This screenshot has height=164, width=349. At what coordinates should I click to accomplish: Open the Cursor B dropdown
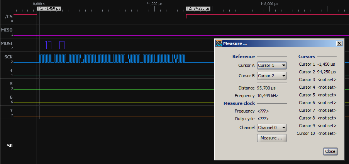point(272,76)
